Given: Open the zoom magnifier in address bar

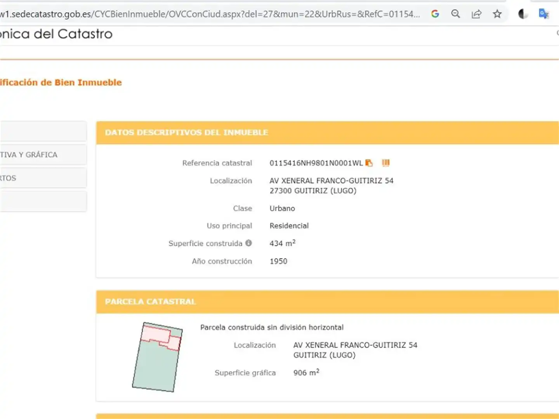Looking at the screenshot, I should [x=455, y=14].
